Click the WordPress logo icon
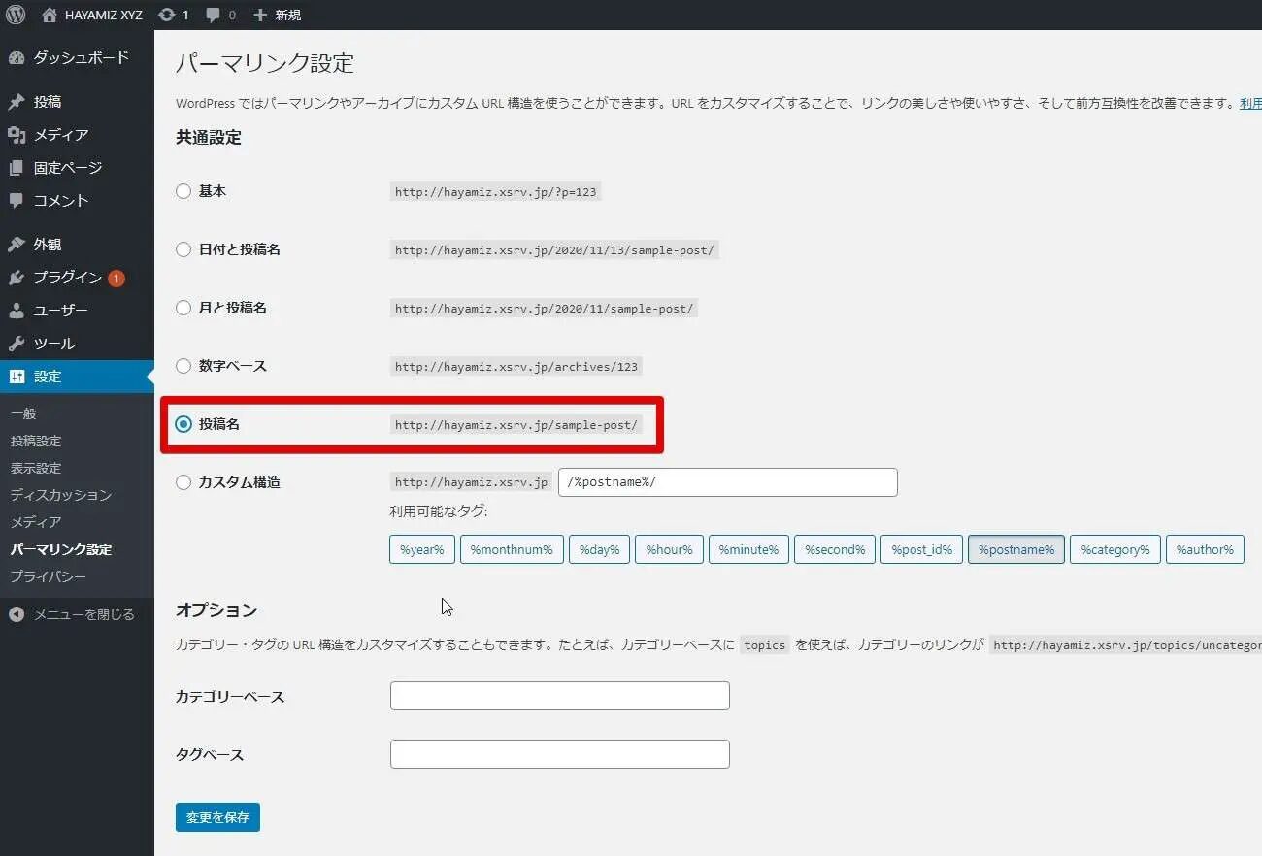Image resolution: width=1262 pixels, height=856 pixels. [x=16, y=15]
